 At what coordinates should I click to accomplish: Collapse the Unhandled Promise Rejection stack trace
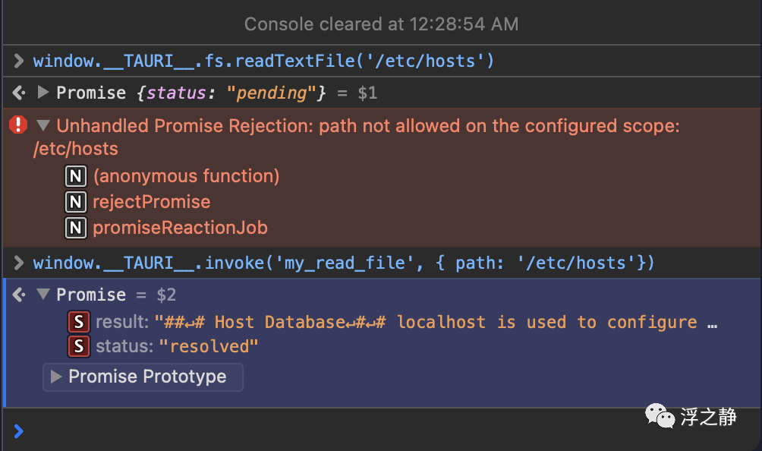[43, 125]
